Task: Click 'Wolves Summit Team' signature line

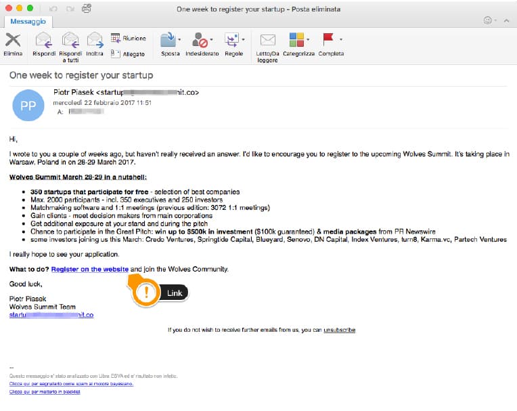Action: coord(42,307)
